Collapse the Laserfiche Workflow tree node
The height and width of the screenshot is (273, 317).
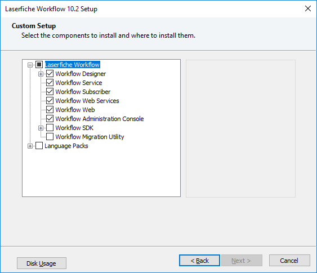pos(30,65)
